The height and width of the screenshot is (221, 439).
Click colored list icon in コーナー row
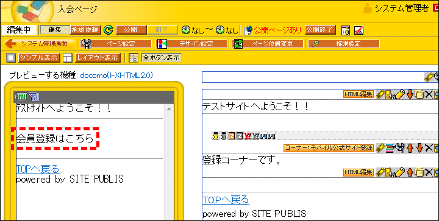pos(390,148)
